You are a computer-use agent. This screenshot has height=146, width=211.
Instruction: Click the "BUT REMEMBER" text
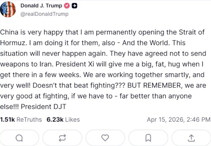point(147,85)
